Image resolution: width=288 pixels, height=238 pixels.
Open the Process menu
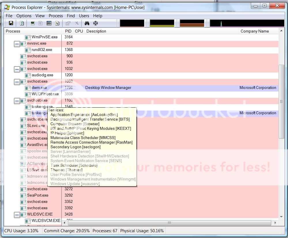click(56, 16)
